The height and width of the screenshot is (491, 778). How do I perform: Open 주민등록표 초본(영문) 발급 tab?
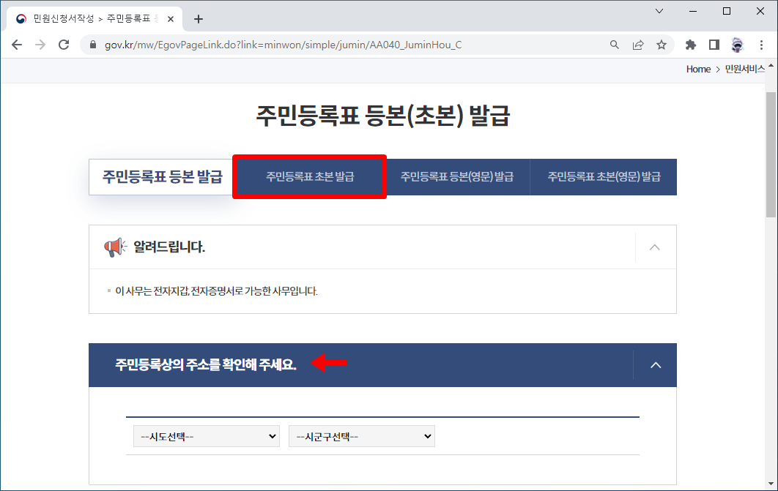pyautogui.click(x=604, y=177)
